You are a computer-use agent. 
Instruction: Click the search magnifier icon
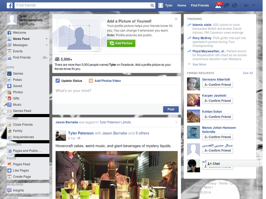(x=152, y=5)
